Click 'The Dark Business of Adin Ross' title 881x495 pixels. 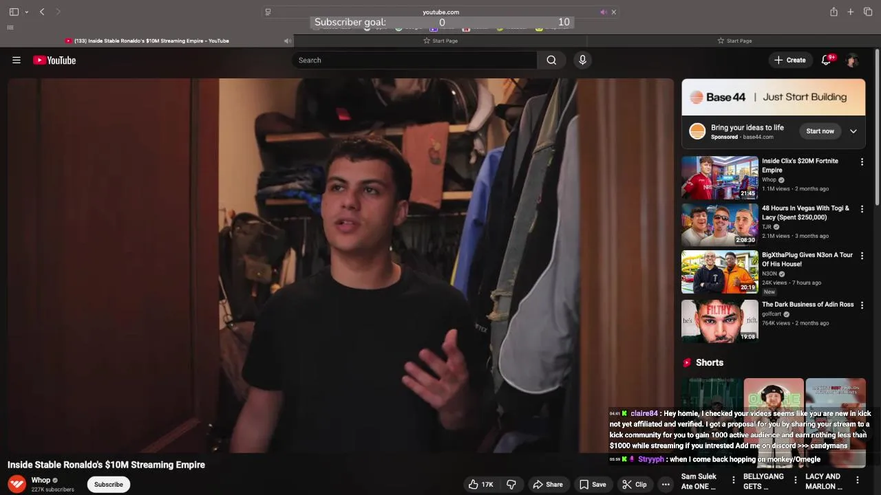[807, 305]
